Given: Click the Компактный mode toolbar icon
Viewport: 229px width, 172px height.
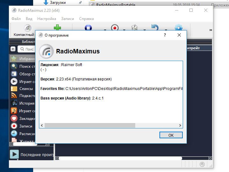Looking at the screenshot, I should pyautogui.click(x=28, y=28).
